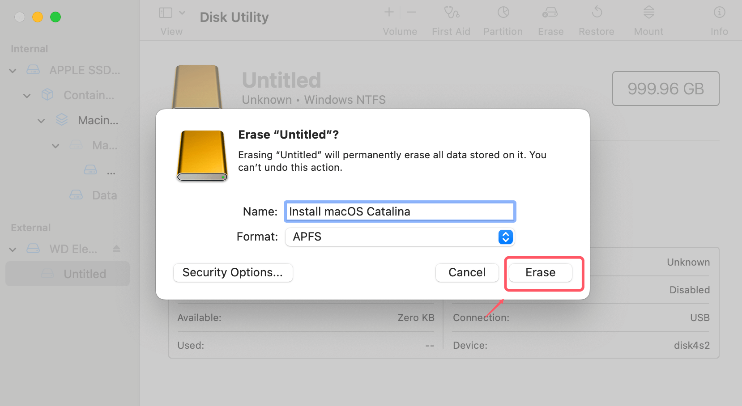Confirm erase with the Erase button
The image size is (742, 406).
[540, 272]
